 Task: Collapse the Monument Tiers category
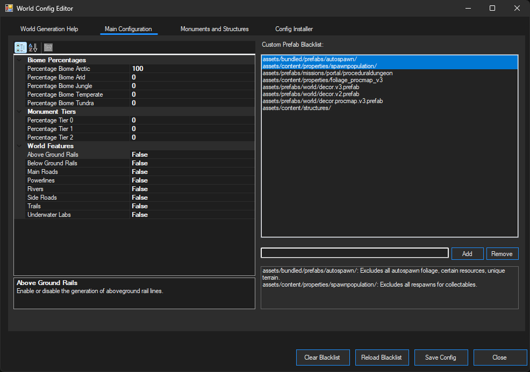[x=19, y=111]
